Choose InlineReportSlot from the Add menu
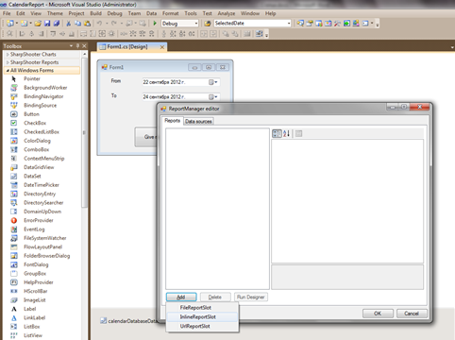The image size is (455, 340). [202, 316]
